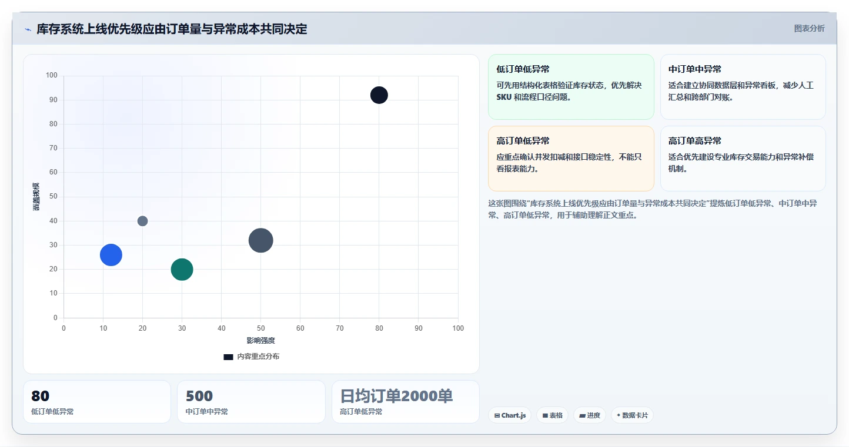Click the 内容重点分布 legend label
The width and height of the screenshot is (849, 447).
(258, 357)
